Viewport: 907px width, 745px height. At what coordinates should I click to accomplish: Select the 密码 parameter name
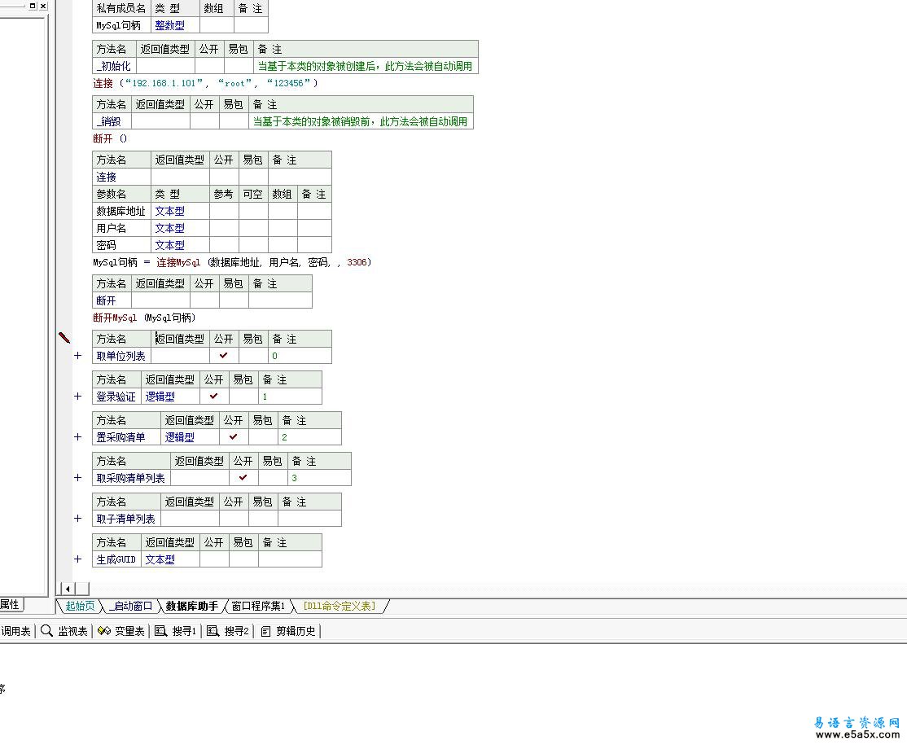point(121,245)
